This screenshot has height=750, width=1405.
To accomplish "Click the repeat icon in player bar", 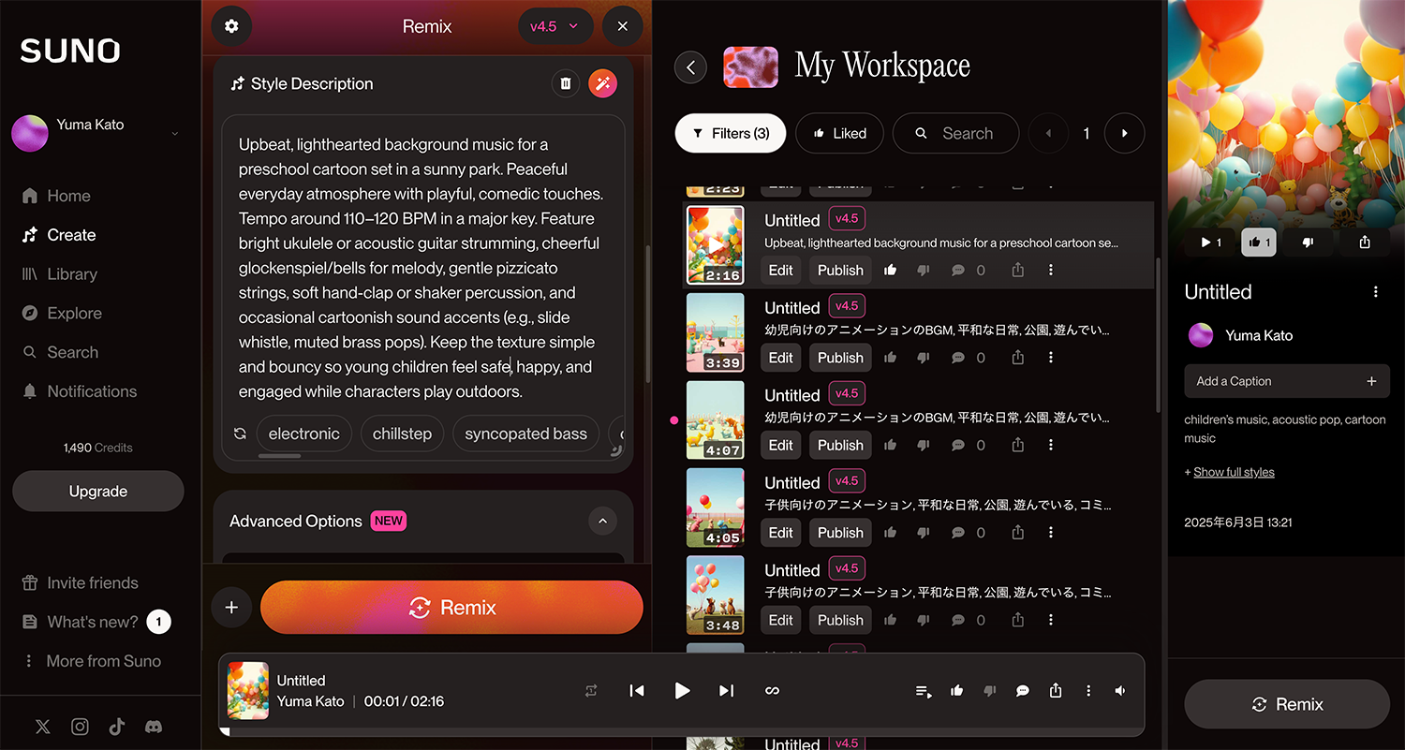I will (x=591, y=690).
